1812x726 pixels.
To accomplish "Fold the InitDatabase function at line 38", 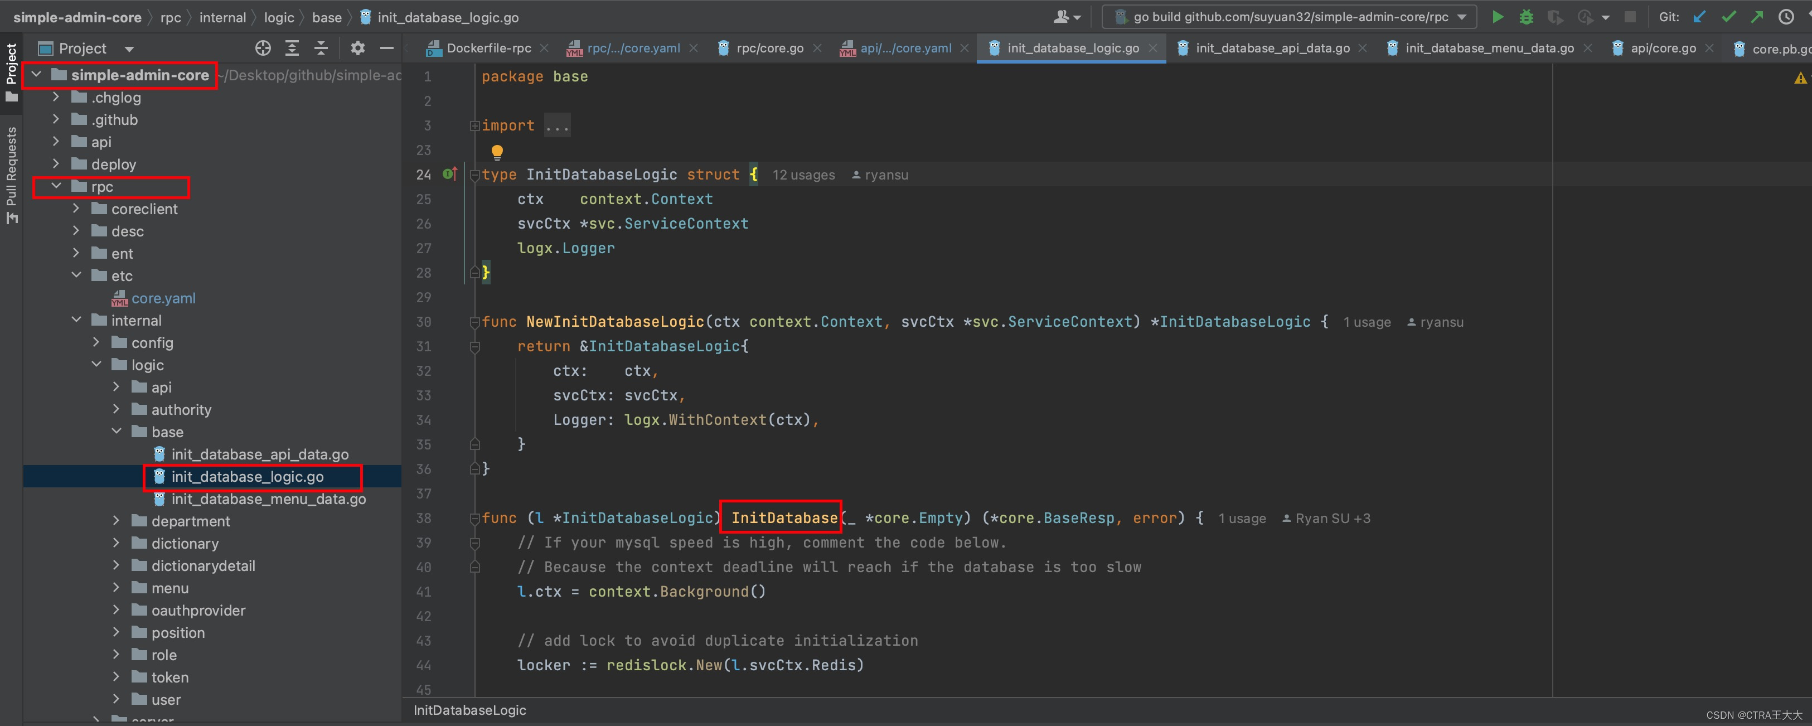I will click(475, 519).
